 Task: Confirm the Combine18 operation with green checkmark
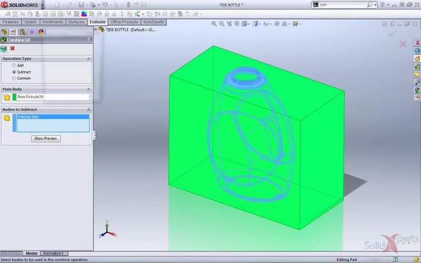pyautogui.click(x=3, y=49)
